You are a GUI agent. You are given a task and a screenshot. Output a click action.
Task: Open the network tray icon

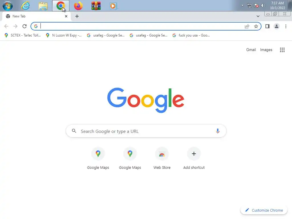point(249,6)
